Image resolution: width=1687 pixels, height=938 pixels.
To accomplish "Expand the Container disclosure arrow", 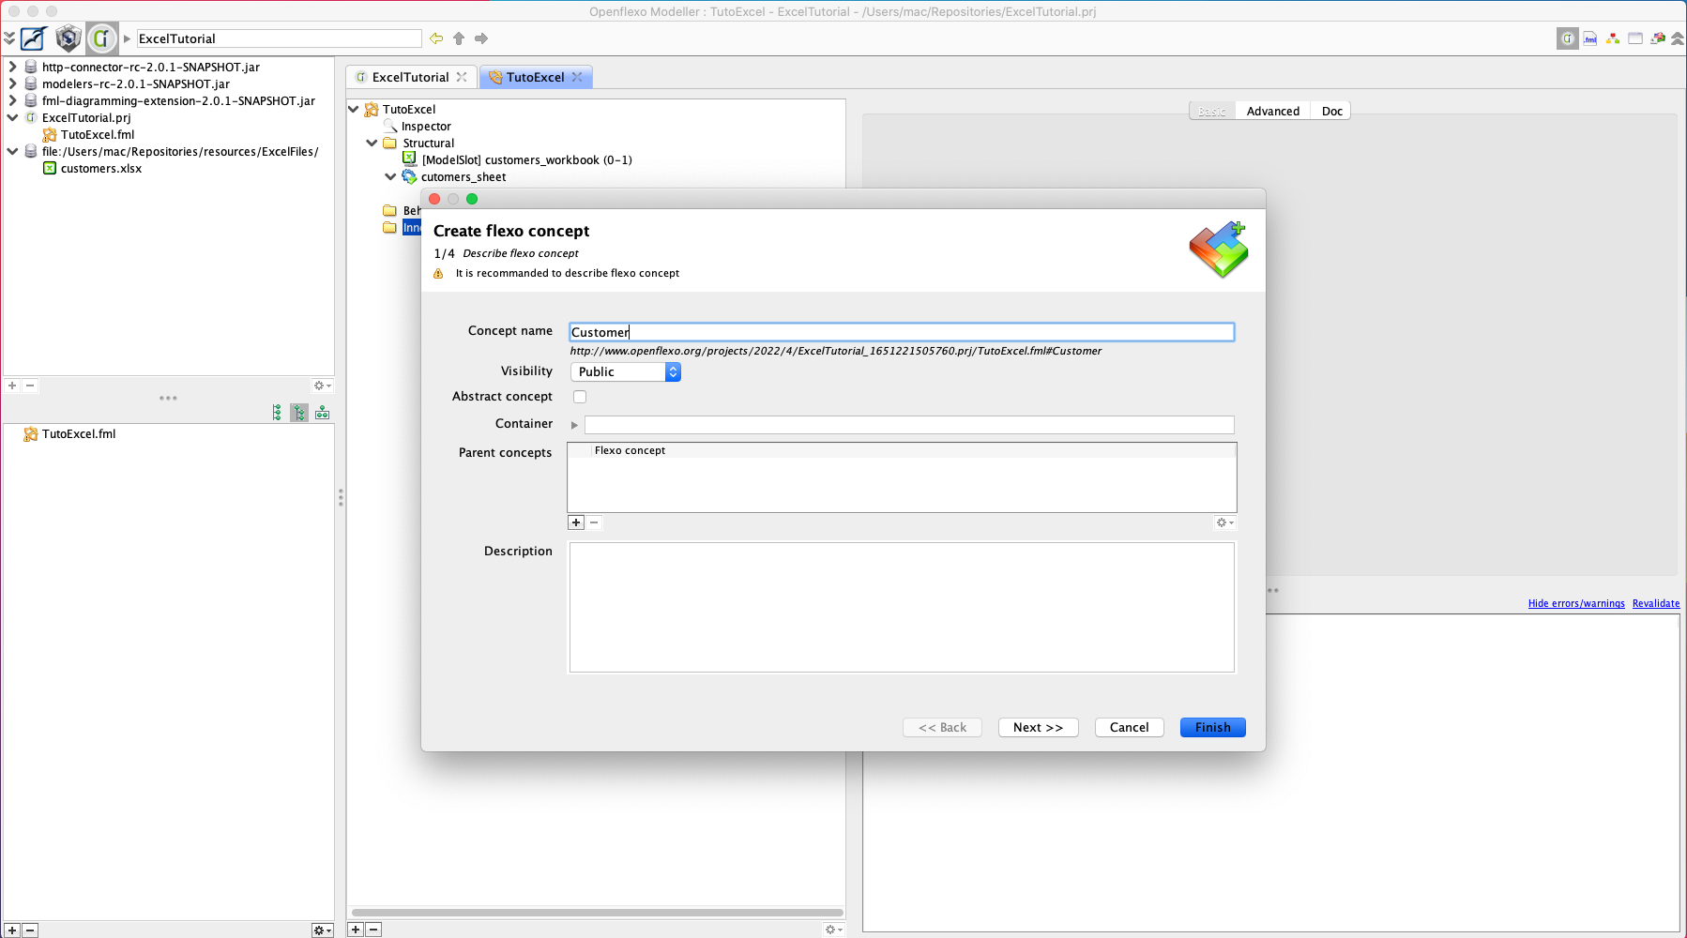I will (574, 425).
